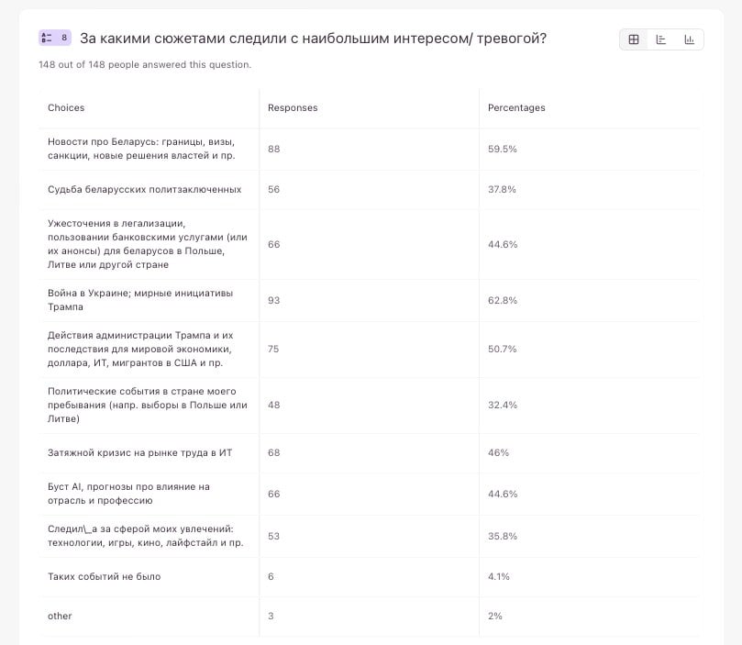This screenshot has width=742, height=645.
Task: Click the Percentages column header
Action: point(516,108)
